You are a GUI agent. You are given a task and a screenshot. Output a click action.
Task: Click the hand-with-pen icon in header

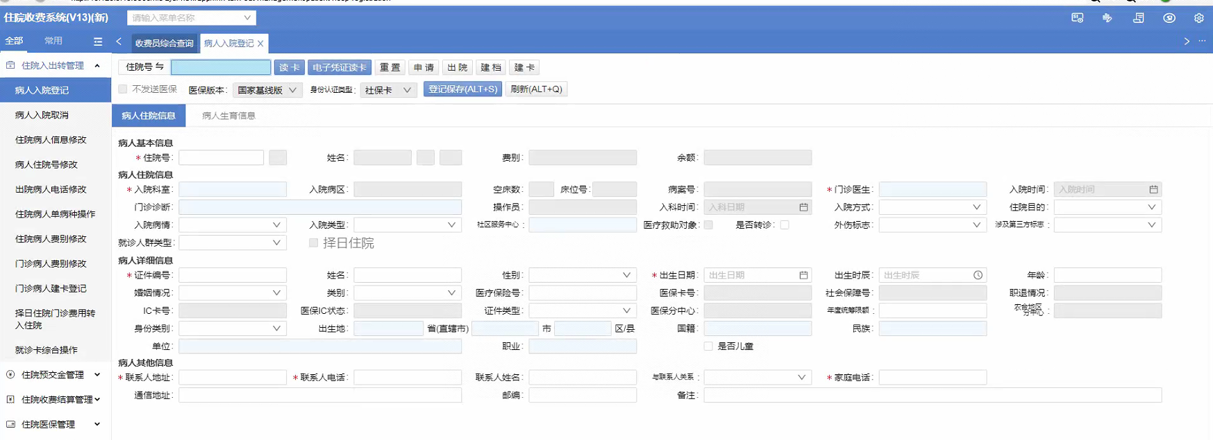pos(1107,18)
